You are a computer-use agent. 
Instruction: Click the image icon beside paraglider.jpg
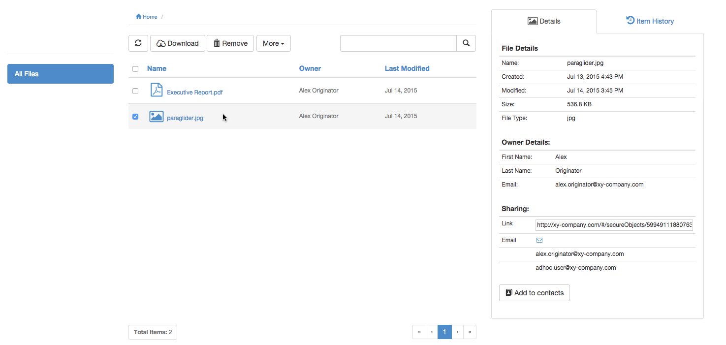click(156, 117)
